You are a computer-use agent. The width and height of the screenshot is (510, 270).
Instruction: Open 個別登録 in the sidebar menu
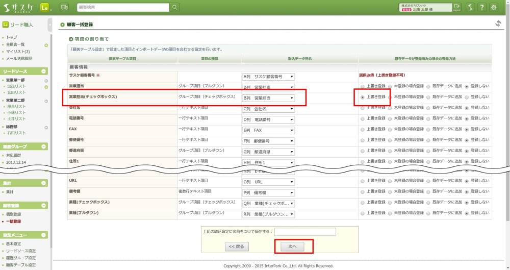point(14,214)
